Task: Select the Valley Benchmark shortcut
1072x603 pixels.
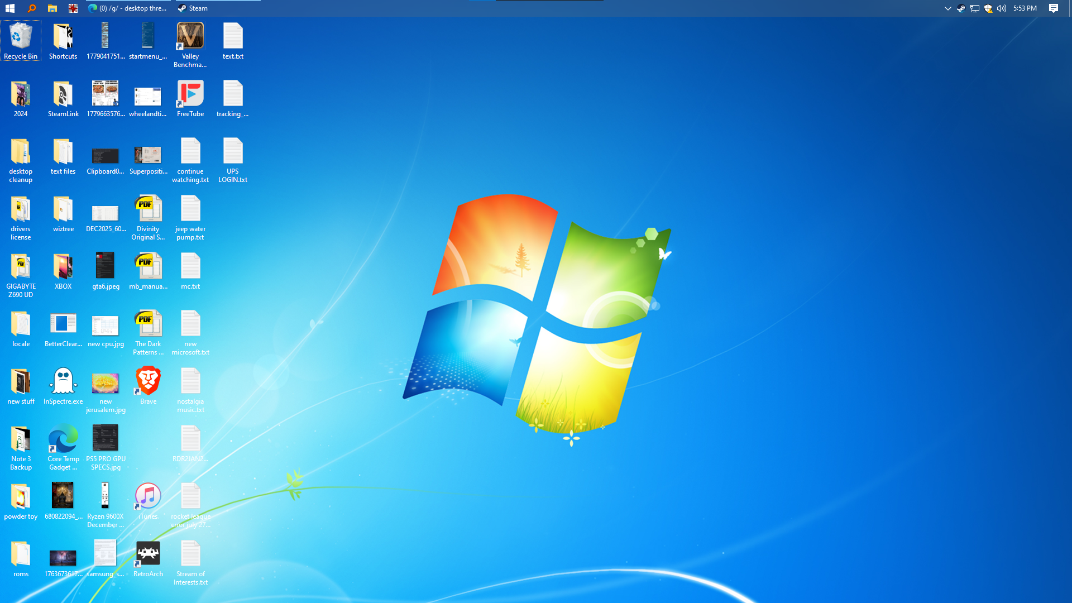Action: click(x=190, y=45)
